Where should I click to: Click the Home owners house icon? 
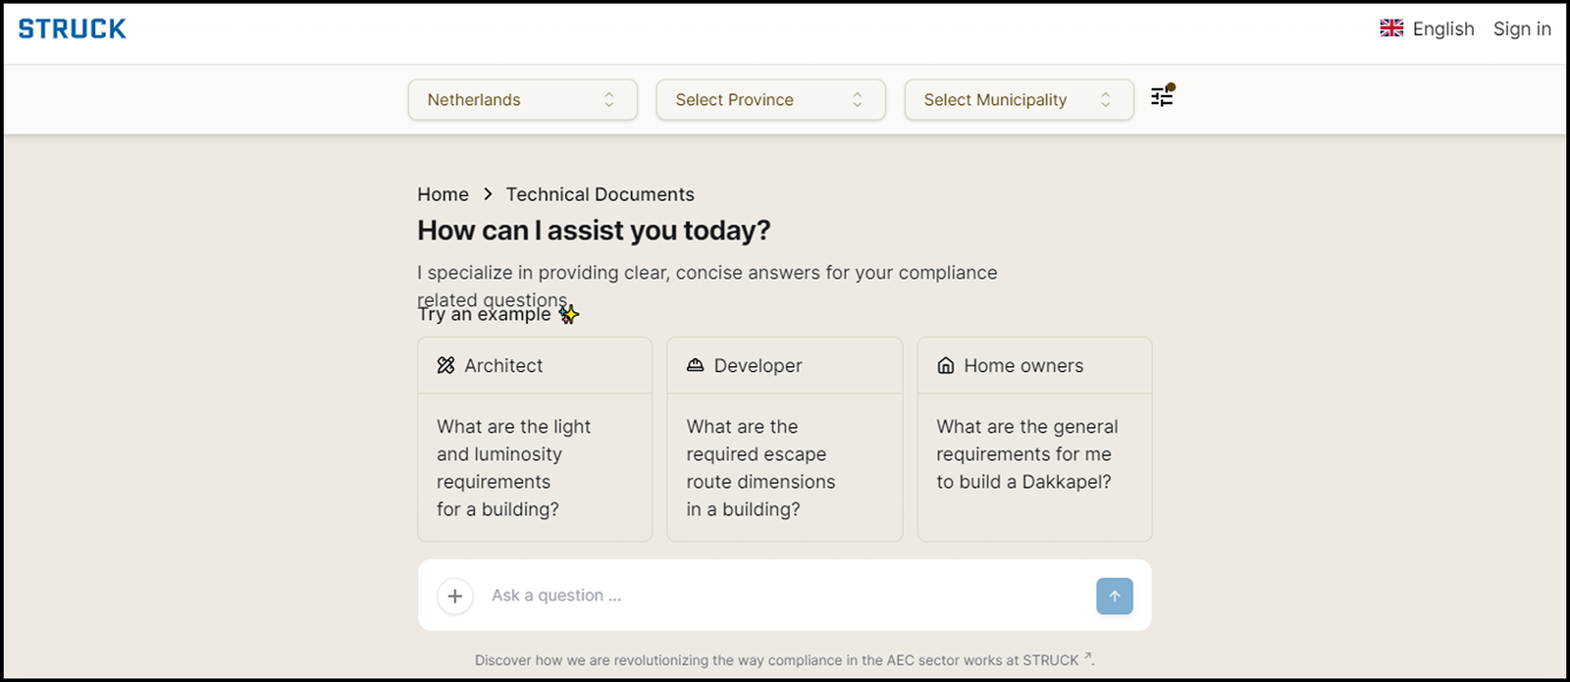click(946, 365)
